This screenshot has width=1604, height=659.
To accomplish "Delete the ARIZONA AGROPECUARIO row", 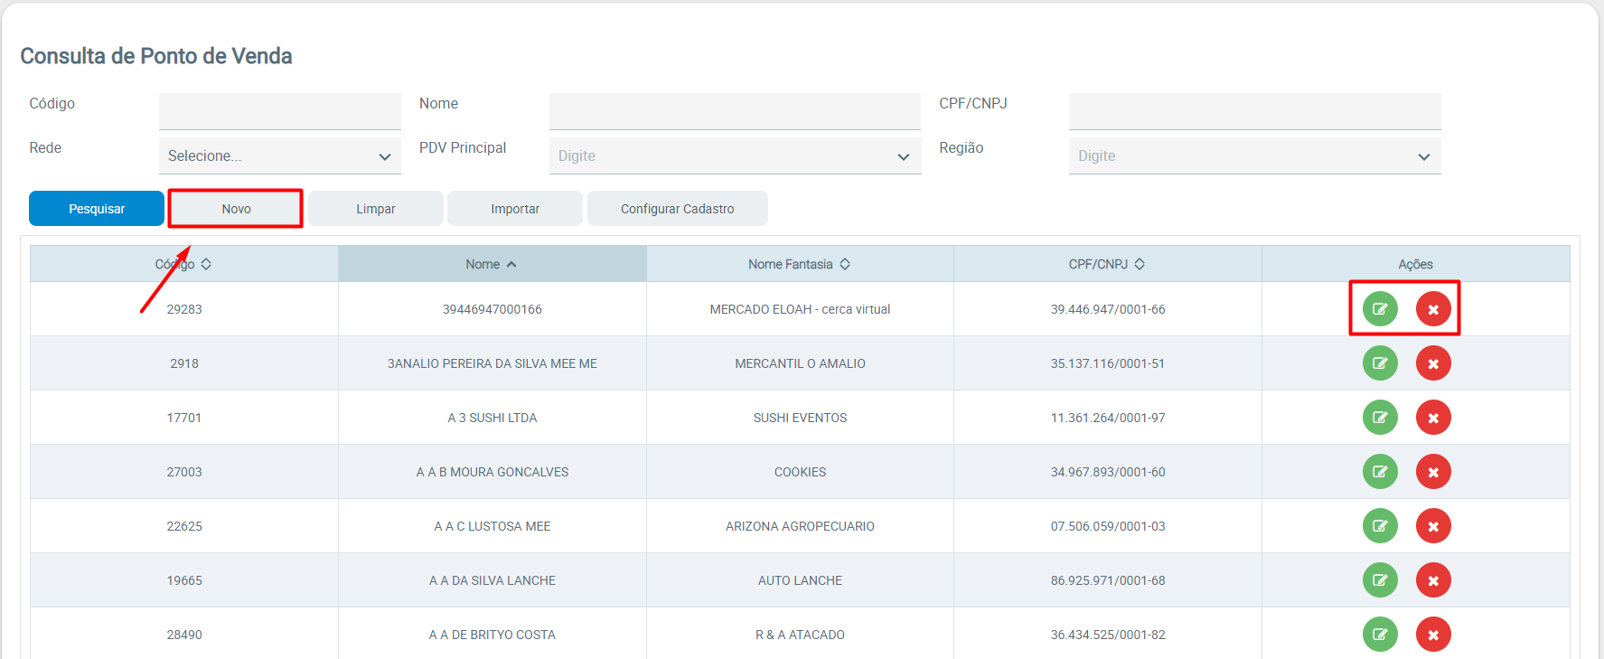I will [1432, 526].
